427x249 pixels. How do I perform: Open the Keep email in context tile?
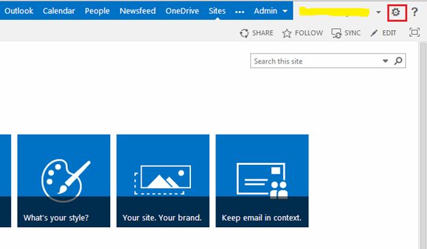[262, 181]
